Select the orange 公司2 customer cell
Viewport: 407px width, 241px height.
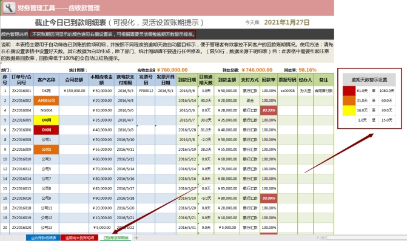[x=47, y=150]
